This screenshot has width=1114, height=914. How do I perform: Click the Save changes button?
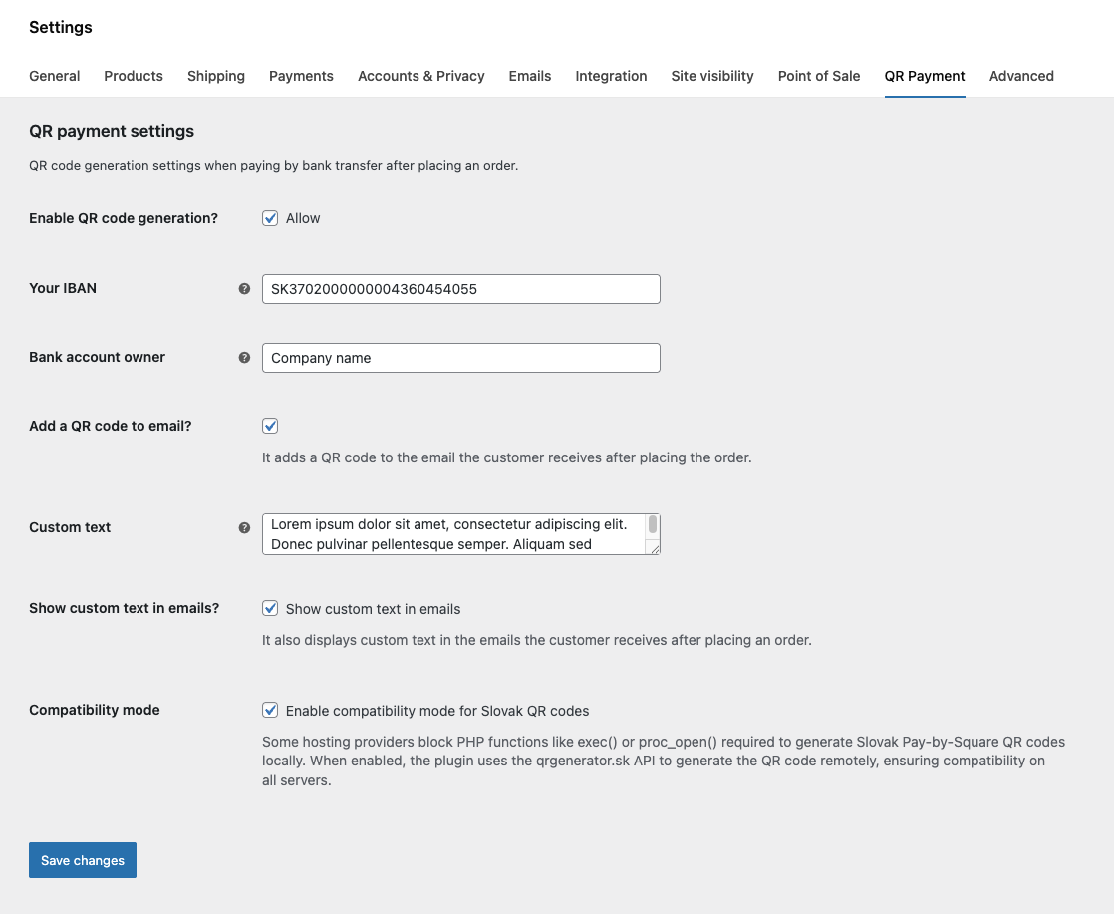[83, 860]
